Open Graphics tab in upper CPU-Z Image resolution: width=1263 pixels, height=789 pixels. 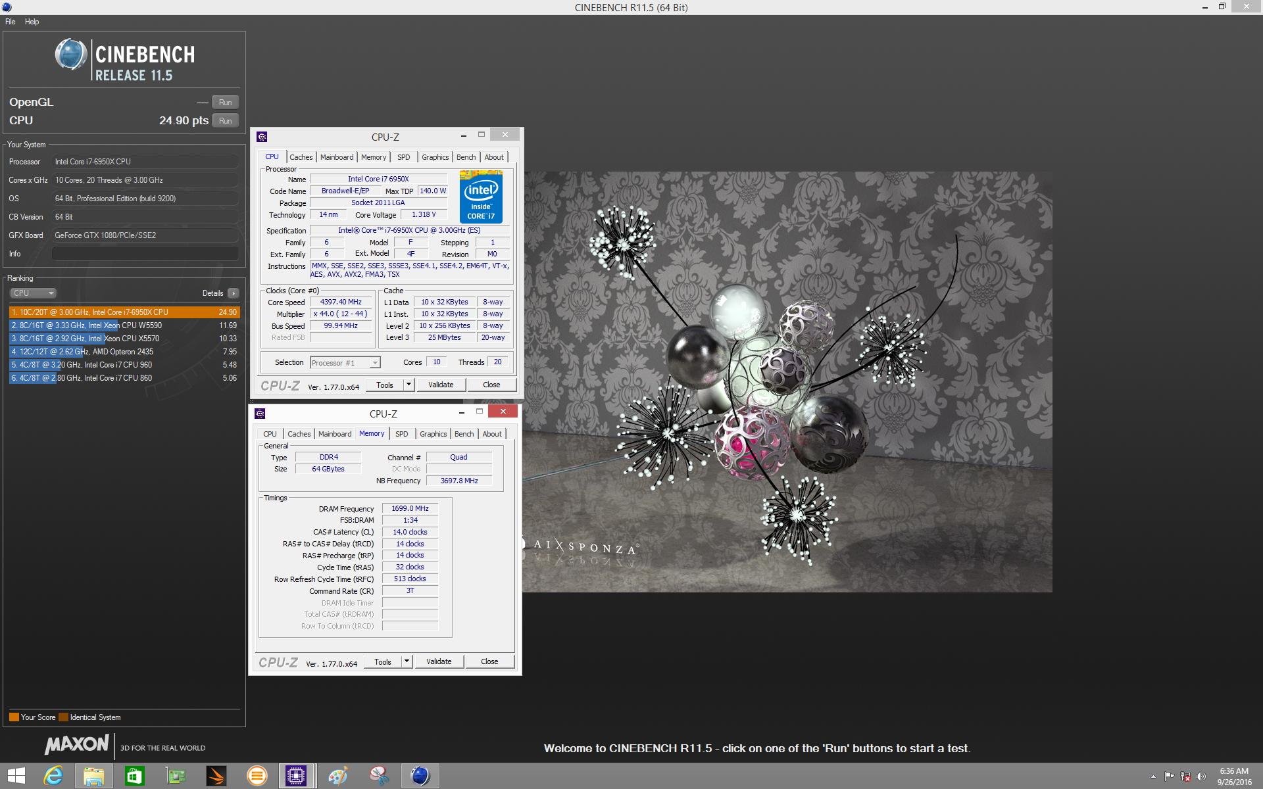point(435,157)
